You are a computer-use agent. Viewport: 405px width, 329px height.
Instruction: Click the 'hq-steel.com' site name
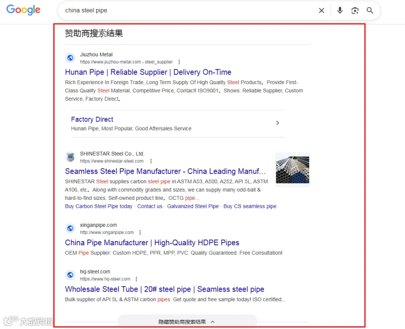click(x=95, y=272)
